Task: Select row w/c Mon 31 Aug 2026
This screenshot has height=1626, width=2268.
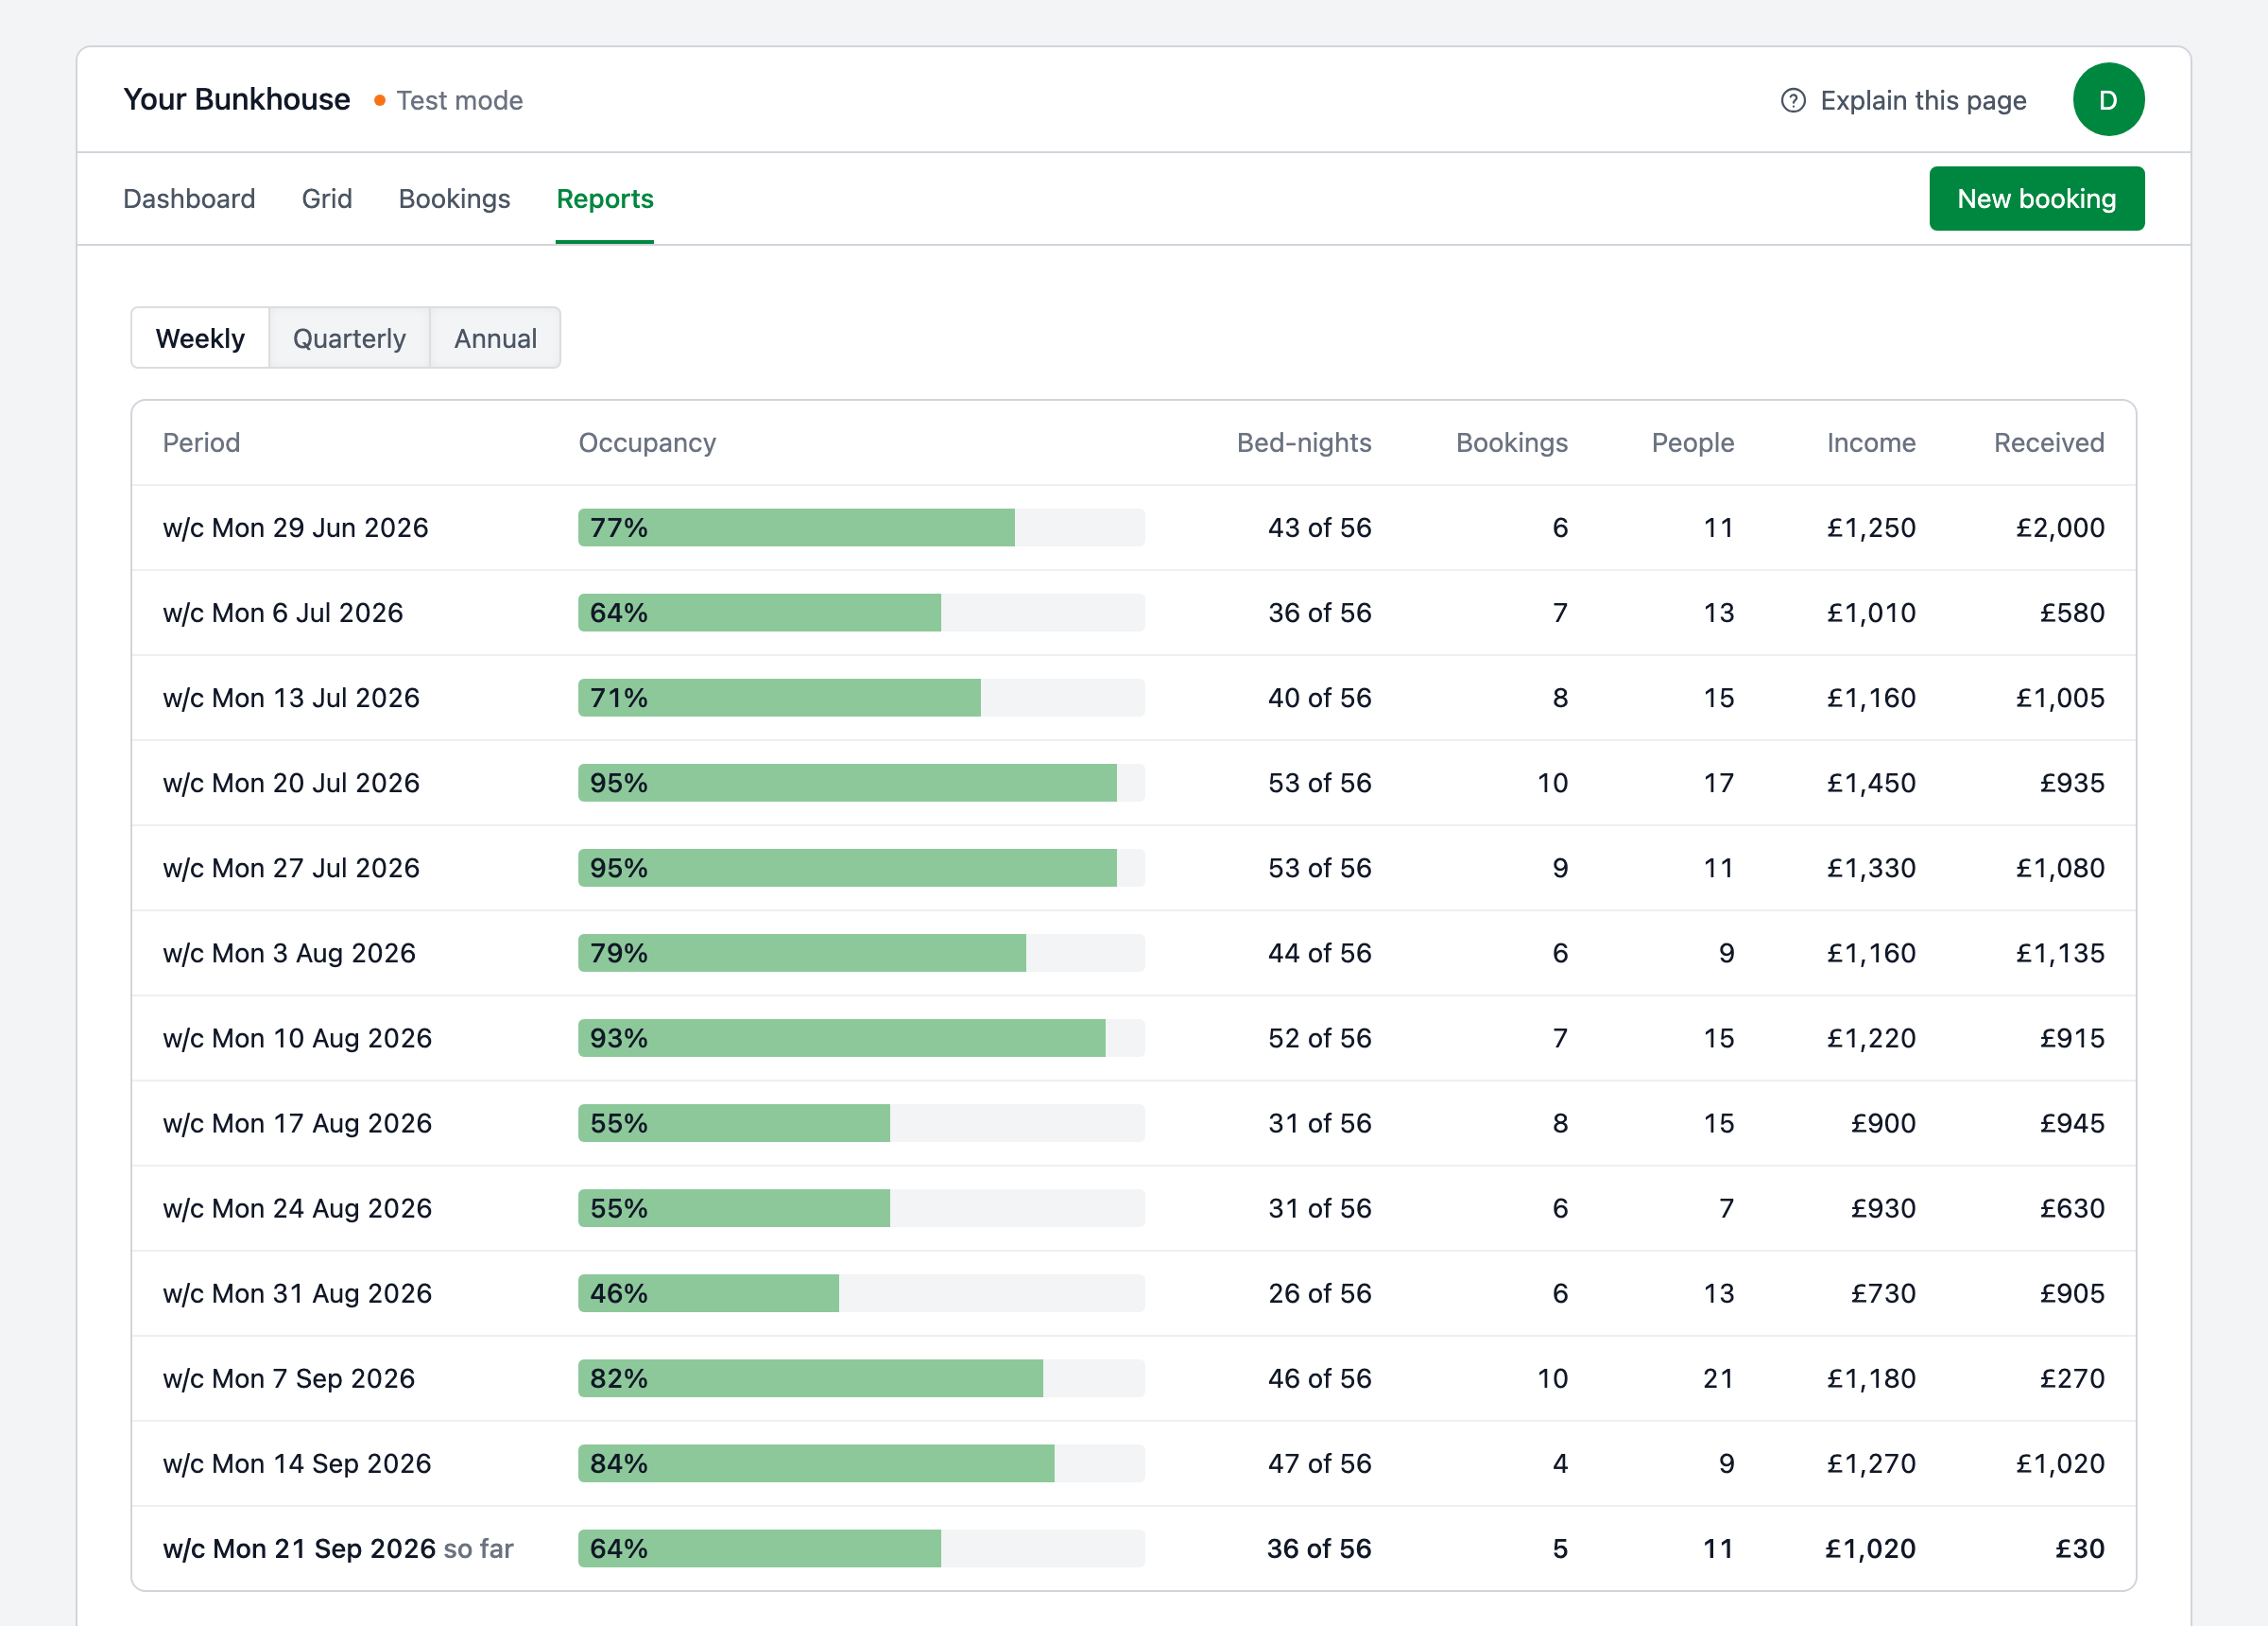Action: coord(1133,1293)
